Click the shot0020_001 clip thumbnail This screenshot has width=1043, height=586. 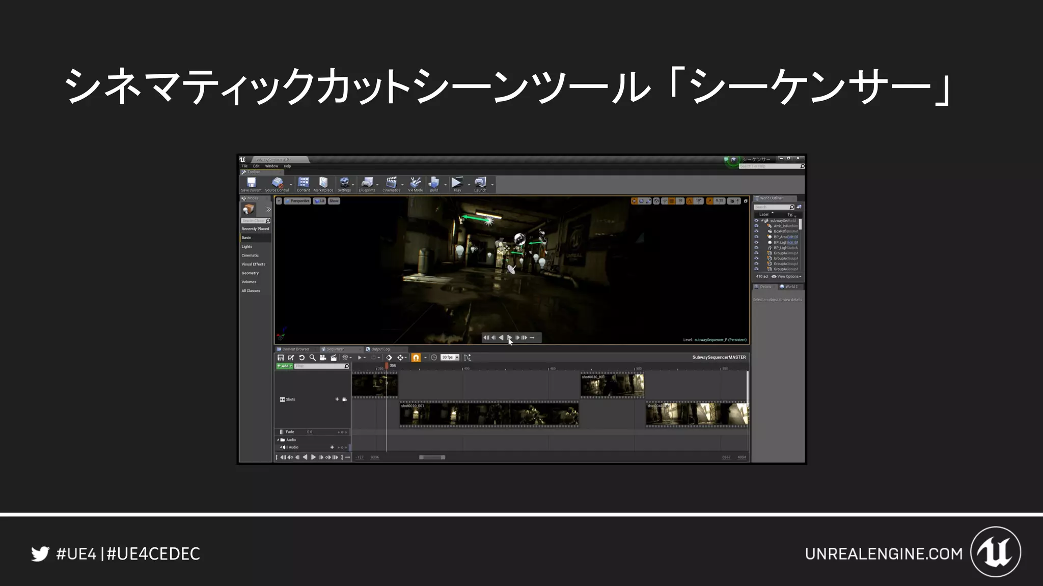(489, 415)
